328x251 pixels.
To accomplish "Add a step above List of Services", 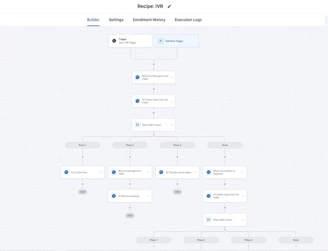I will pos(82,157).
